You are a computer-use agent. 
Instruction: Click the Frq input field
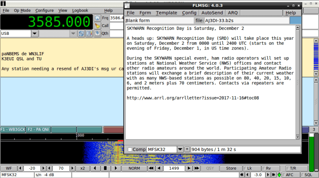click(117, 18)
